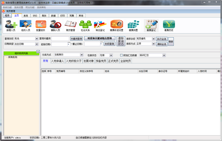Image resolution: width=222 pixels, height=141 pixels.
Task: Open 社会关系 social relations
Action: tap(85, 25)
